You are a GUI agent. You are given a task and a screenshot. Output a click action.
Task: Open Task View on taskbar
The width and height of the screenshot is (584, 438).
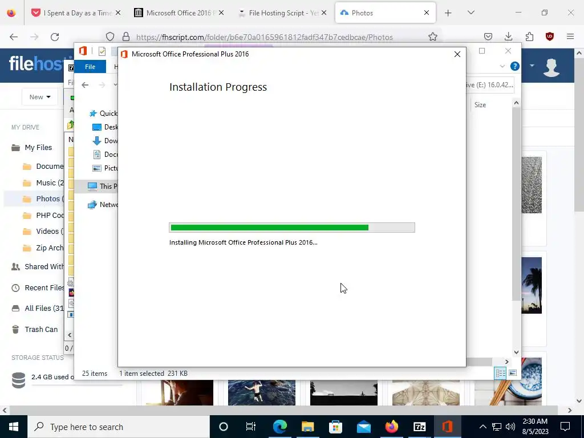[x=251, y=427]
